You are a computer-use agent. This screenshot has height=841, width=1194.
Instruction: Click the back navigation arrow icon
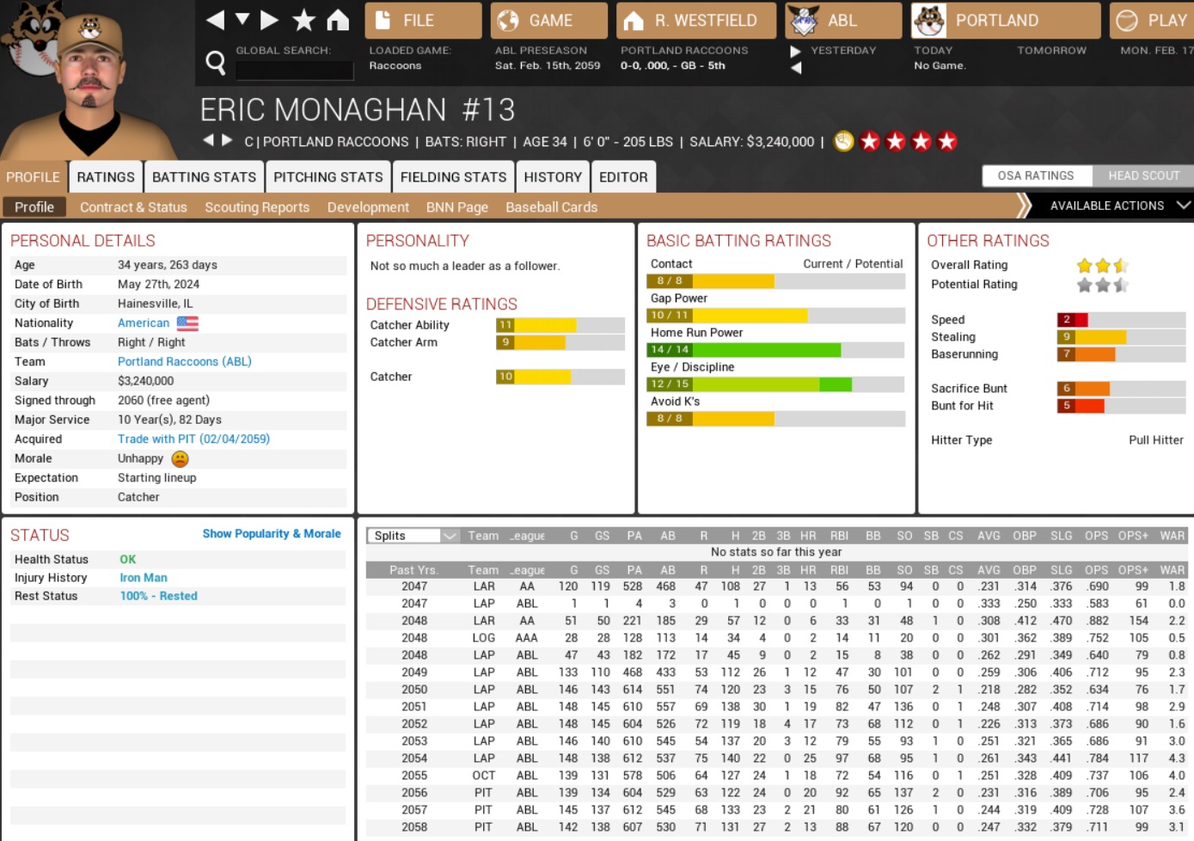[215, 20]
